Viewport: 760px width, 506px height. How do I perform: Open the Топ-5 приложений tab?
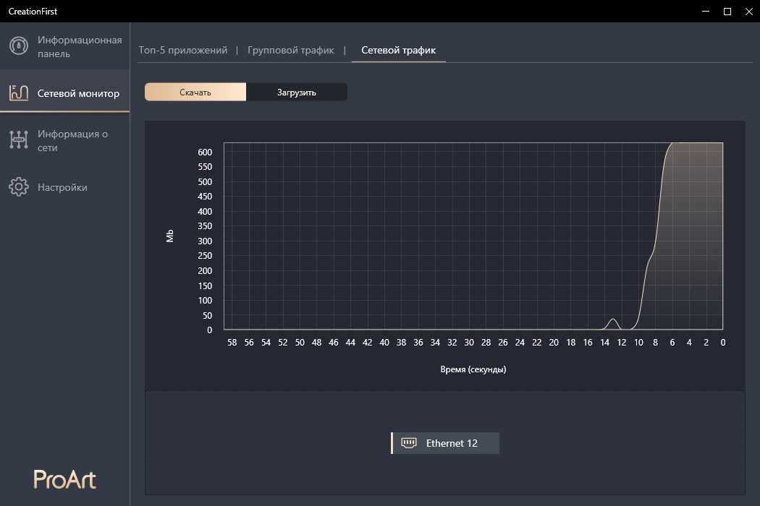coord(183,51)
